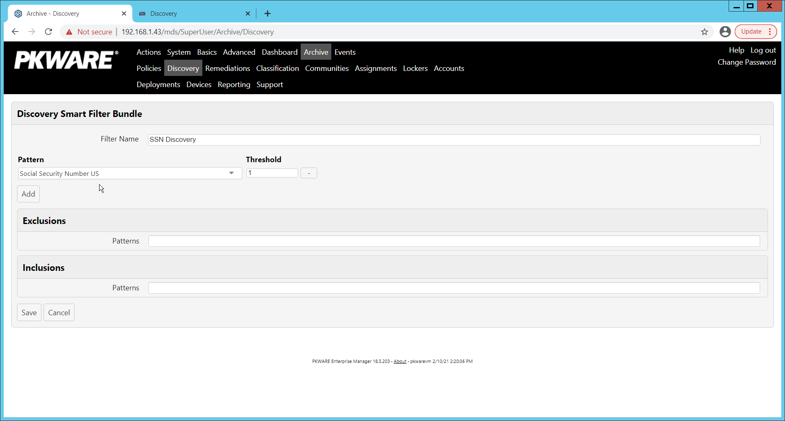This screenshot has height=421, width=785.
Task: Close the second Discovery tab
Action: pos(248,14)
